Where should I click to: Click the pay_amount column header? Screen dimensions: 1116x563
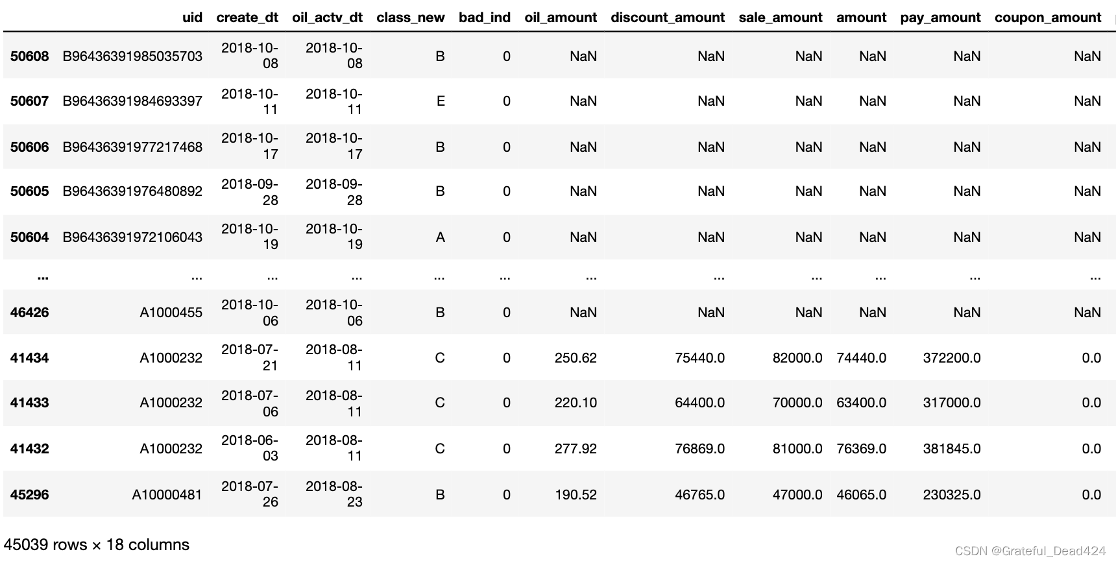click(940, 18)
